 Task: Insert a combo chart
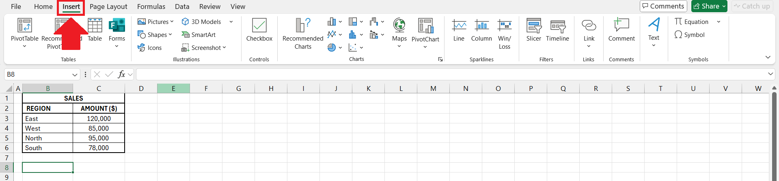(374, 35)
